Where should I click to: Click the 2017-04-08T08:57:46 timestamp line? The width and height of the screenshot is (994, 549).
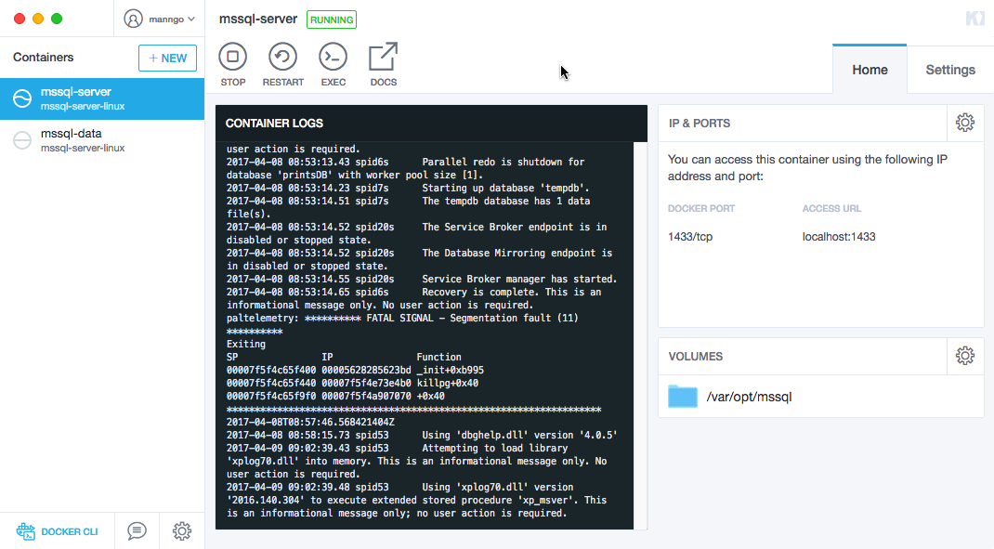310,422
